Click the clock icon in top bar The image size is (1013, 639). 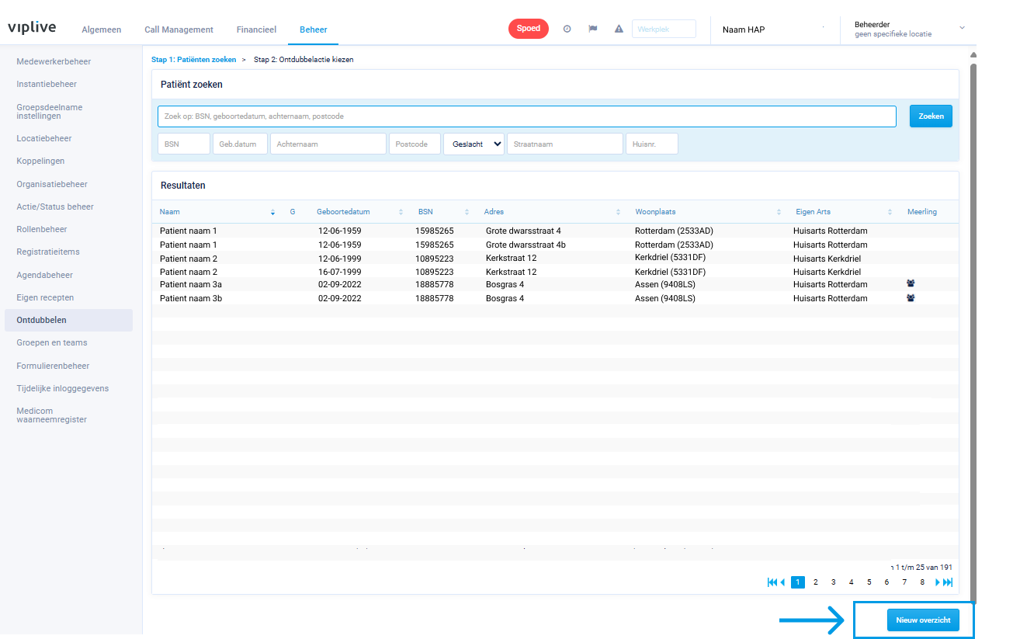tap(567, 29)
